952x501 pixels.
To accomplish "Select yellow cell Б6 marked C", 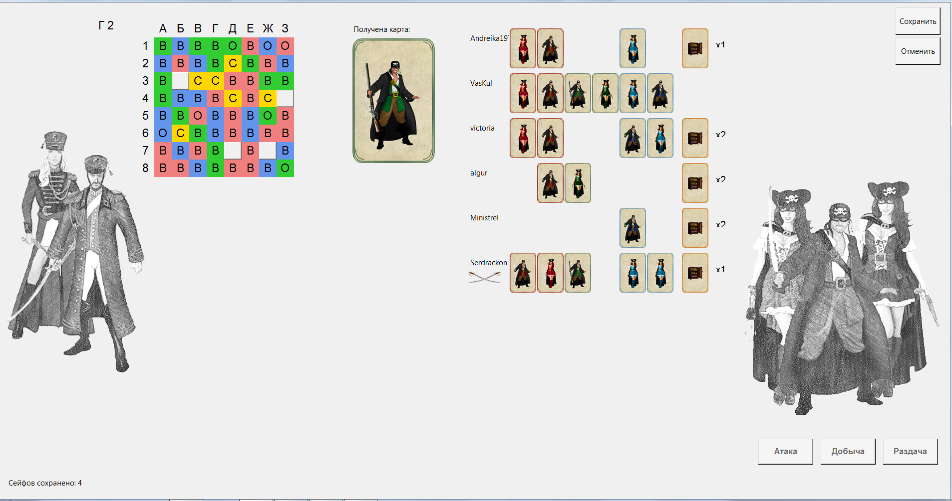I will pyautogui.click(x=180, y=133).
